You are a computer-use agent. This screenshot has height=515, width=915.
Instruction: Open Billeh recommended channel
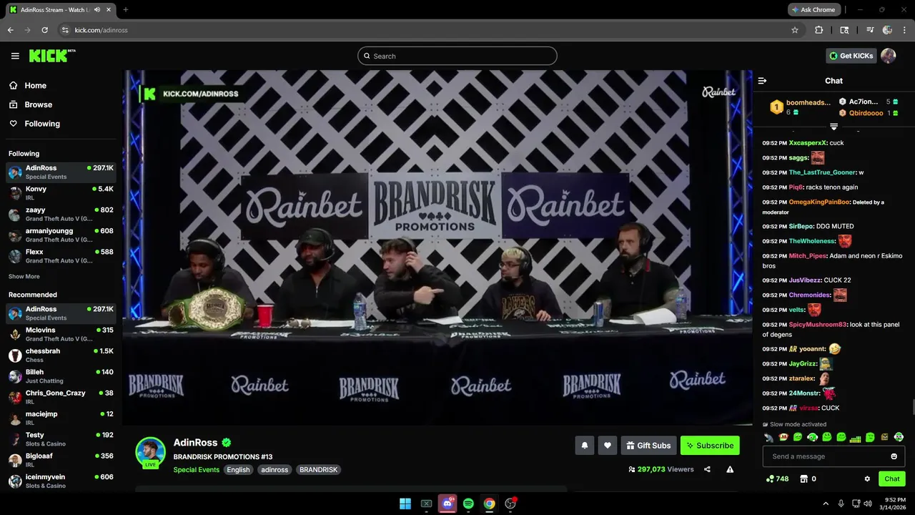61,376
